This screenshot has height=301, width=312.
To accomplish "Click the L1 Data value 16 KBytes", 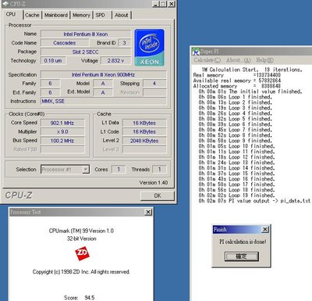I will tap(144, 123).
